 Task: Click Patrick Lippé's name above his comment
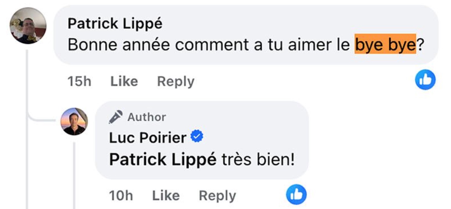pyautogui.click(x=115, y=24)
